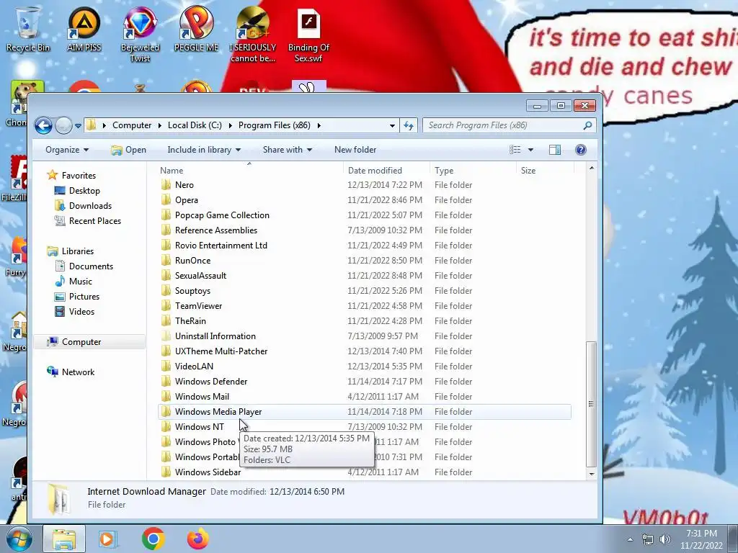738x553 pixels.
Task: Click the Uninstall Information folder icon
Action: tap(166, 336)
